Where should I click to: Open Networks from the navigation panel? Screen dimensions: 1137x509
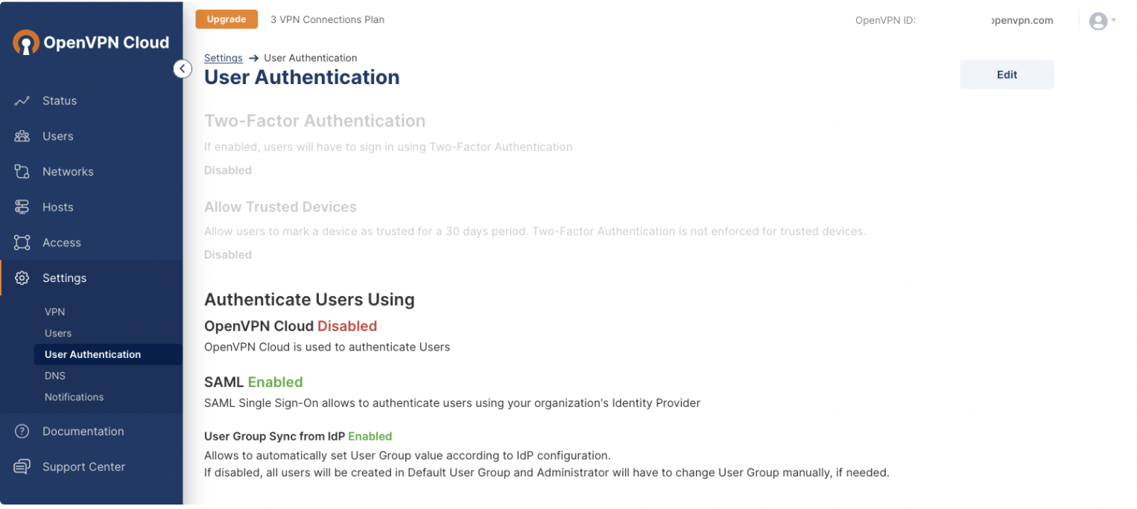coord(22,171)
